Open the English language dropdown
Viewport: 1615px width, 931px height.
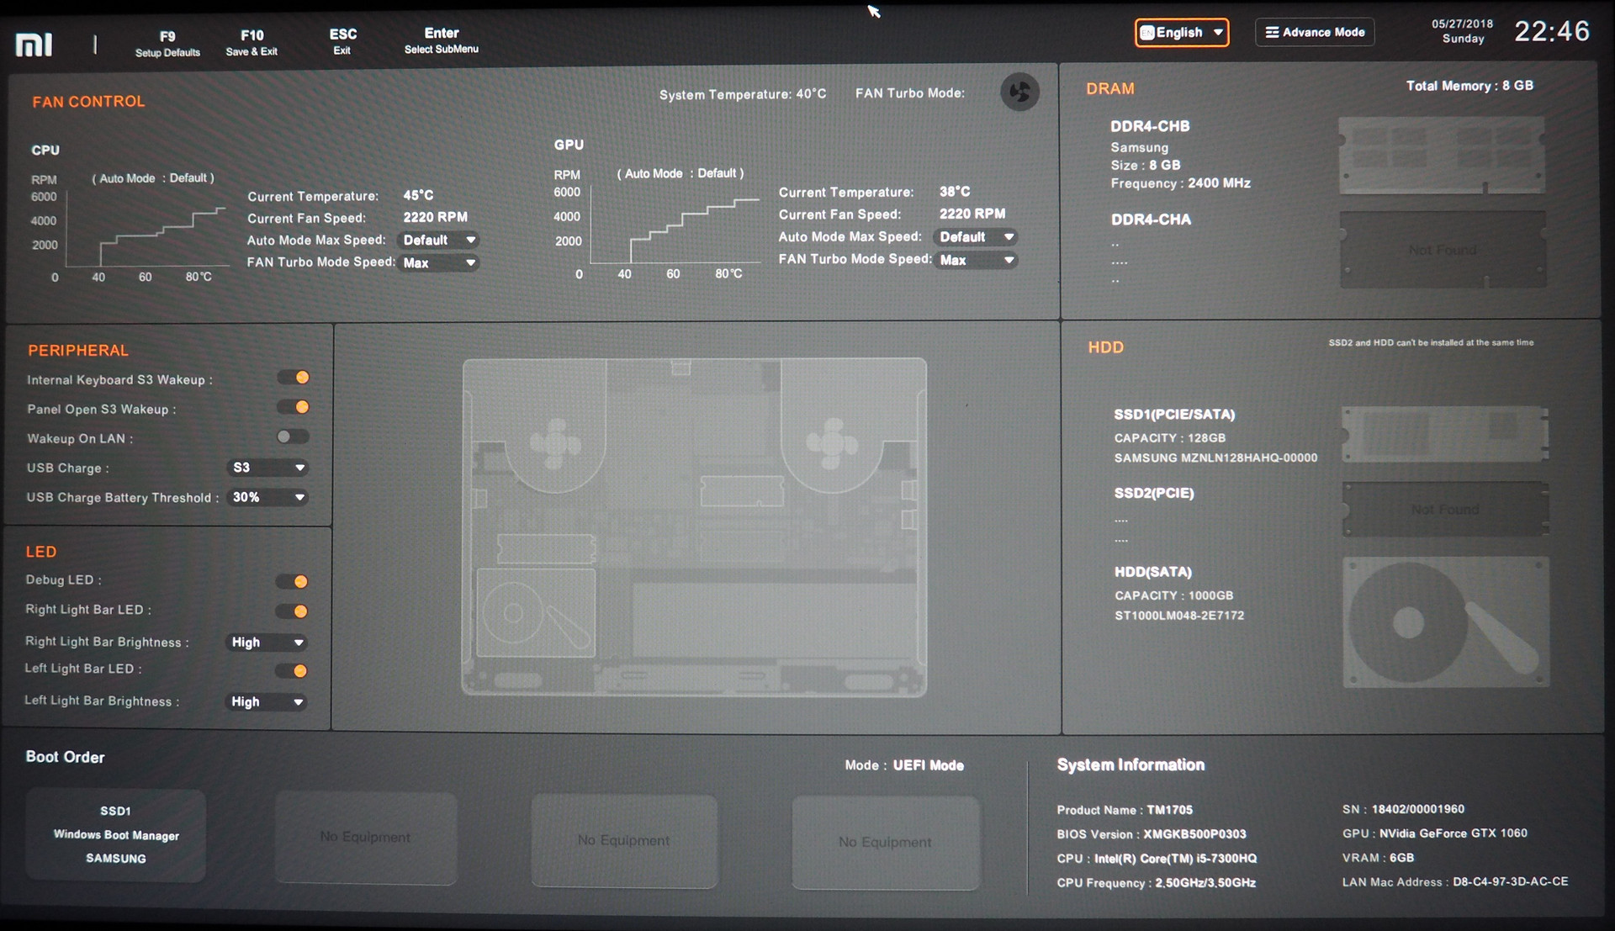1181,33
